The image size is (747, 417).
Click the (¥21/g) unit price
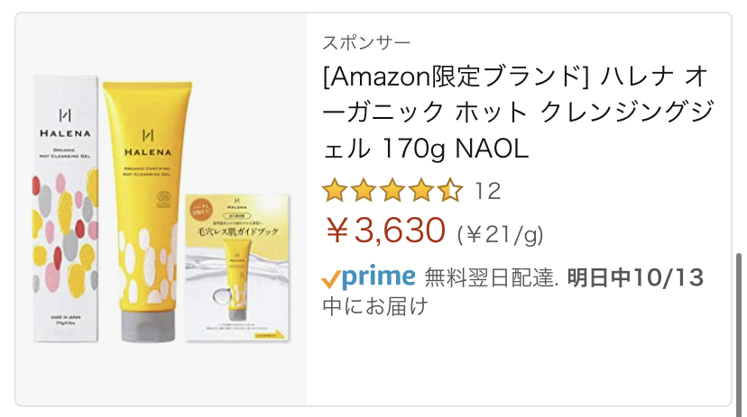tap(500, 234)
